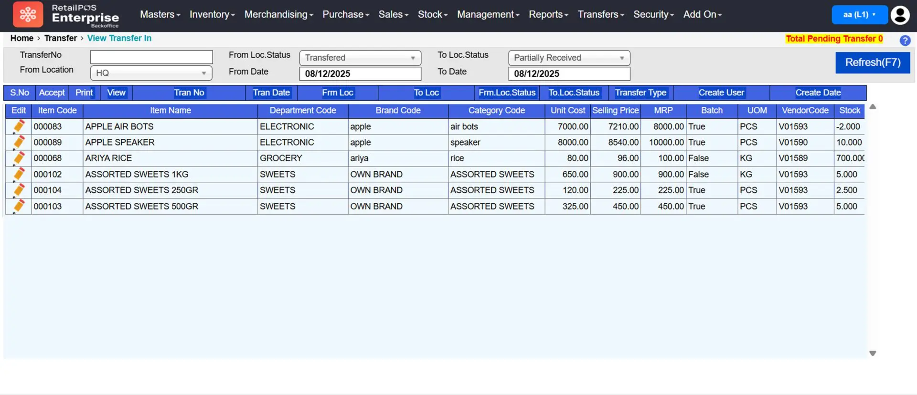Click View Transfer In breadcrumb

coord(119,38)
